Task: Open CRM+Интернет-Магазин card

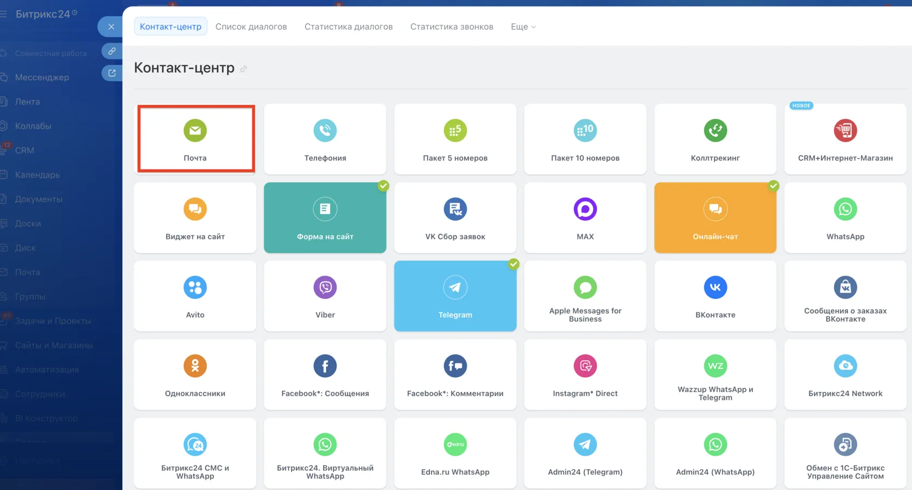Action: tap(845, 139)
